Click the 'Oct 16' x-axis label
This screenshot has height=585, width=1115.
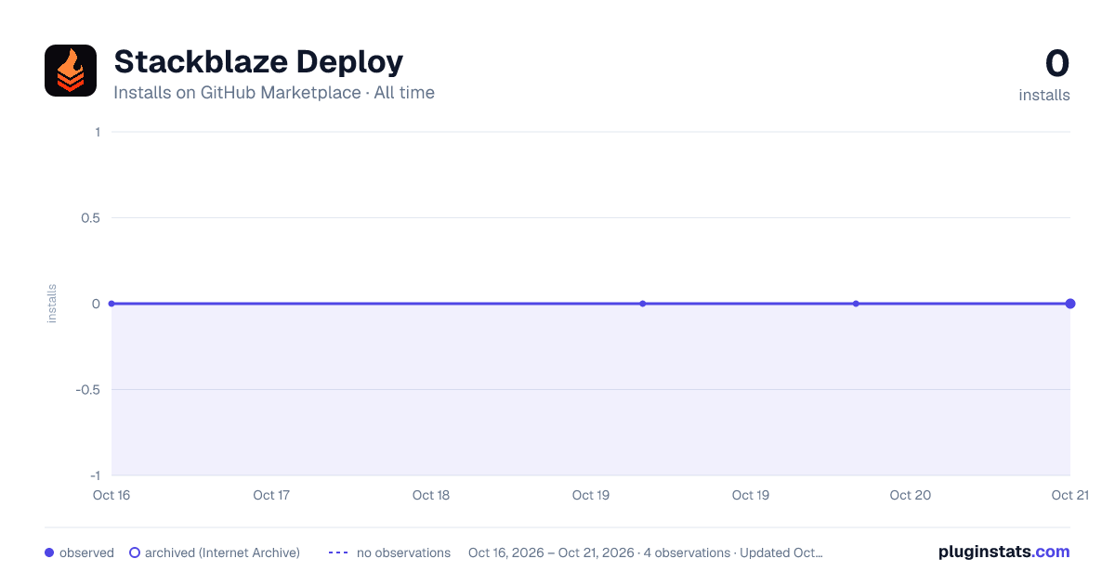[x=111, y=495]
